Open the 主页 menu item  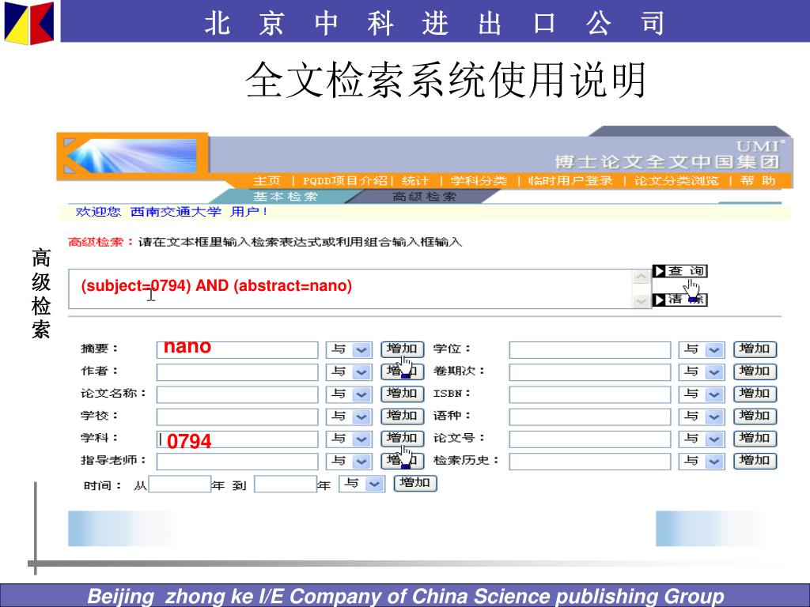point(267,181)
